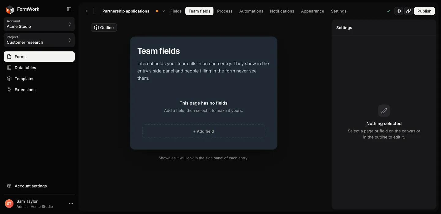Switch to the Fields tab

[176, 11]
